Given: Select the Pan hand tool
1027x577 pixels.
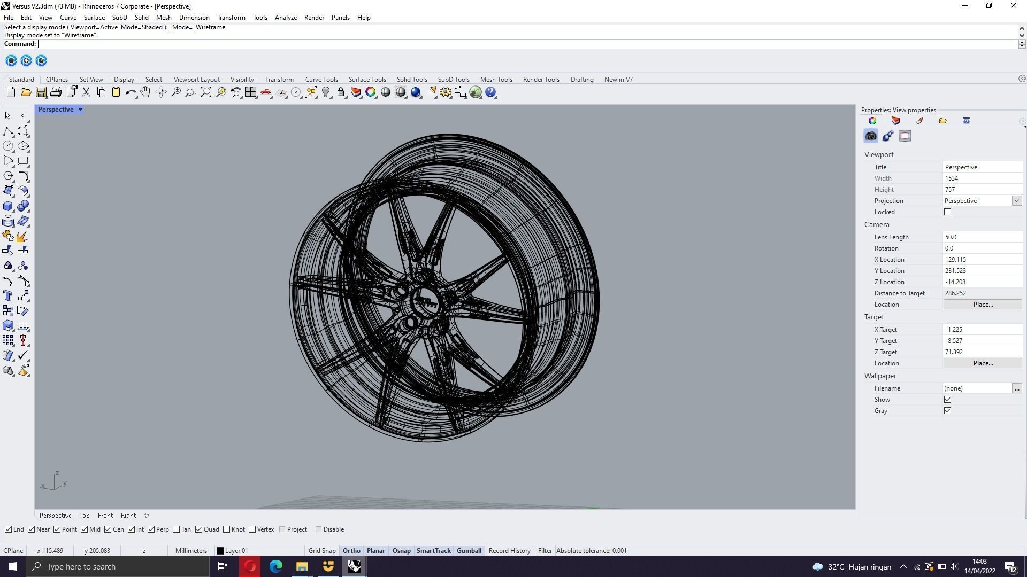Looking at the screenshot, I should [145, 92].
